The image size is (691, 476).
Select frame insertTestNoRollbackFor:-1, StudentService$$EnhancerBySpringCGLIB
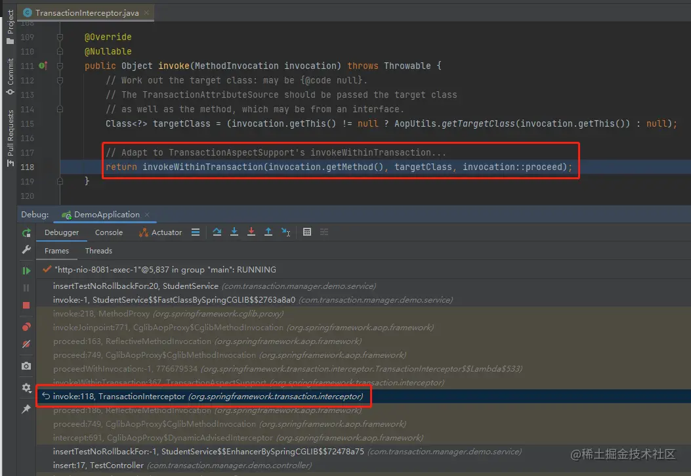363,451
